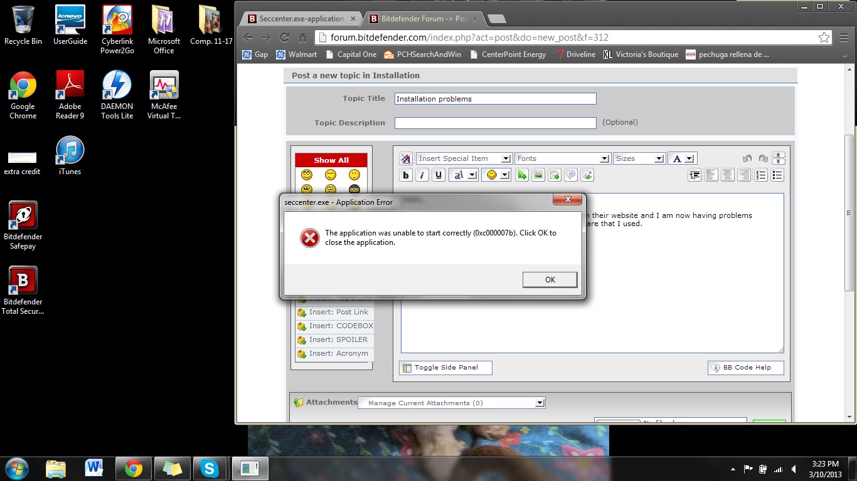Insert a bulleted list in the editor
This screenshot has width=857, height=481.
tap(777, 175)
